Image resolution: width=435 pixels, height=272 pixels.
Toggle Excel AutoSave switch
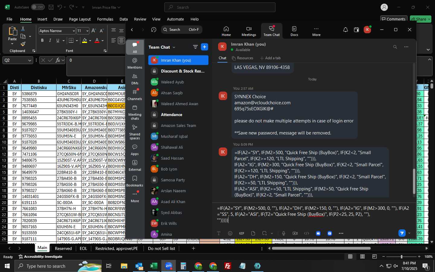click(x=38, y=7)
